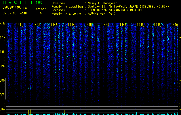Click the 0.6 kHz axis tick label
Viewport: 181px width, 115px height.
[x=2, y=109]
